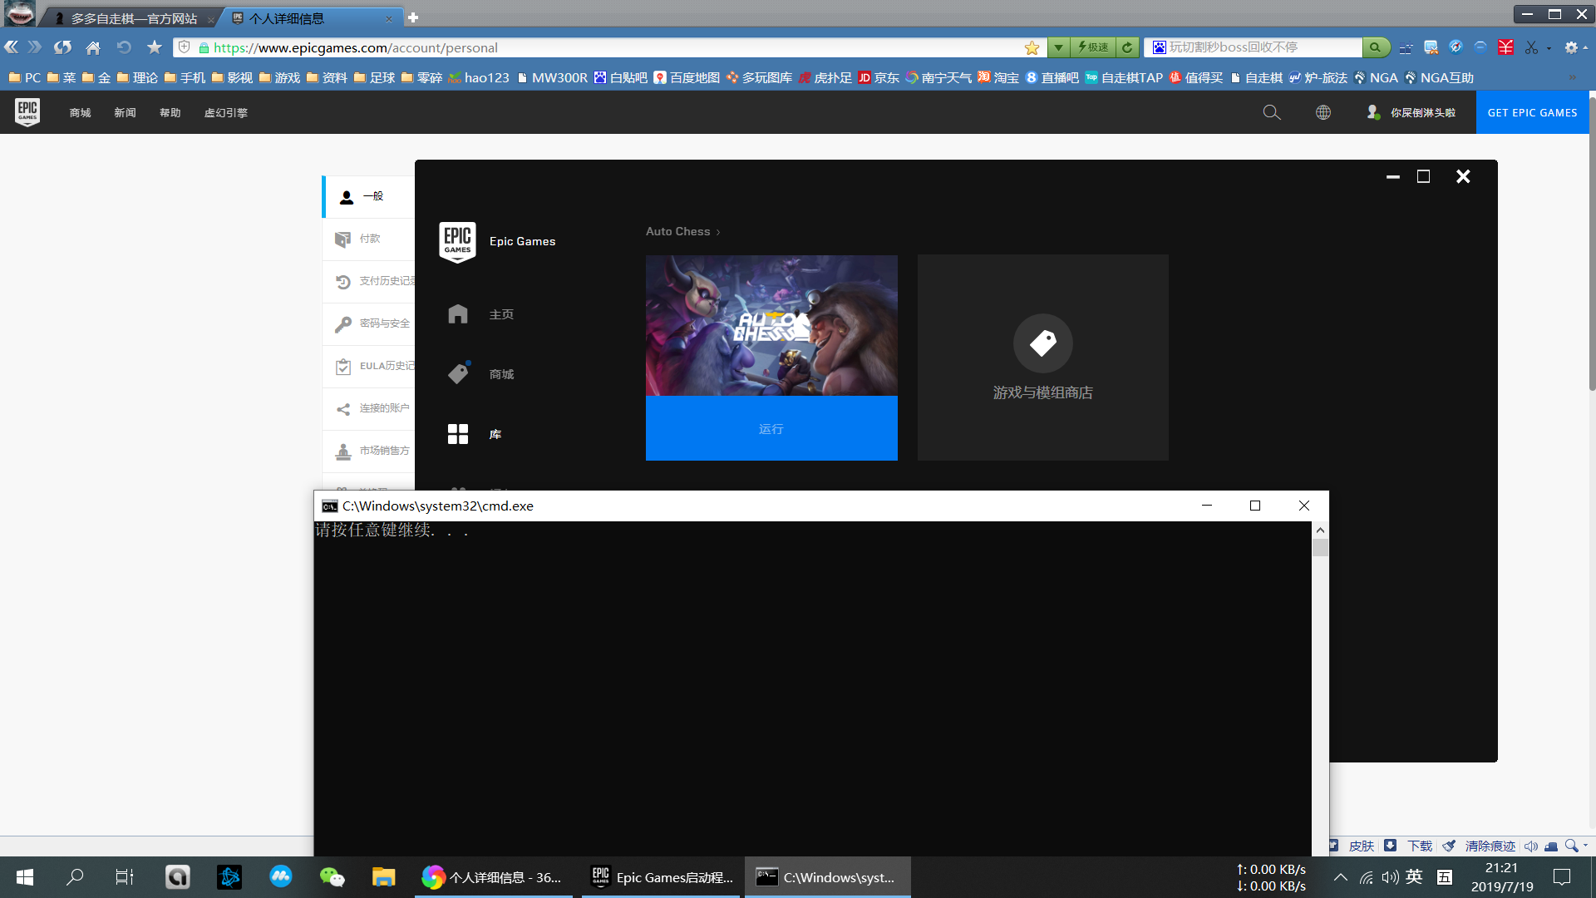
Task: Click the GET EPIC GAMES button
Action: 1532,112
